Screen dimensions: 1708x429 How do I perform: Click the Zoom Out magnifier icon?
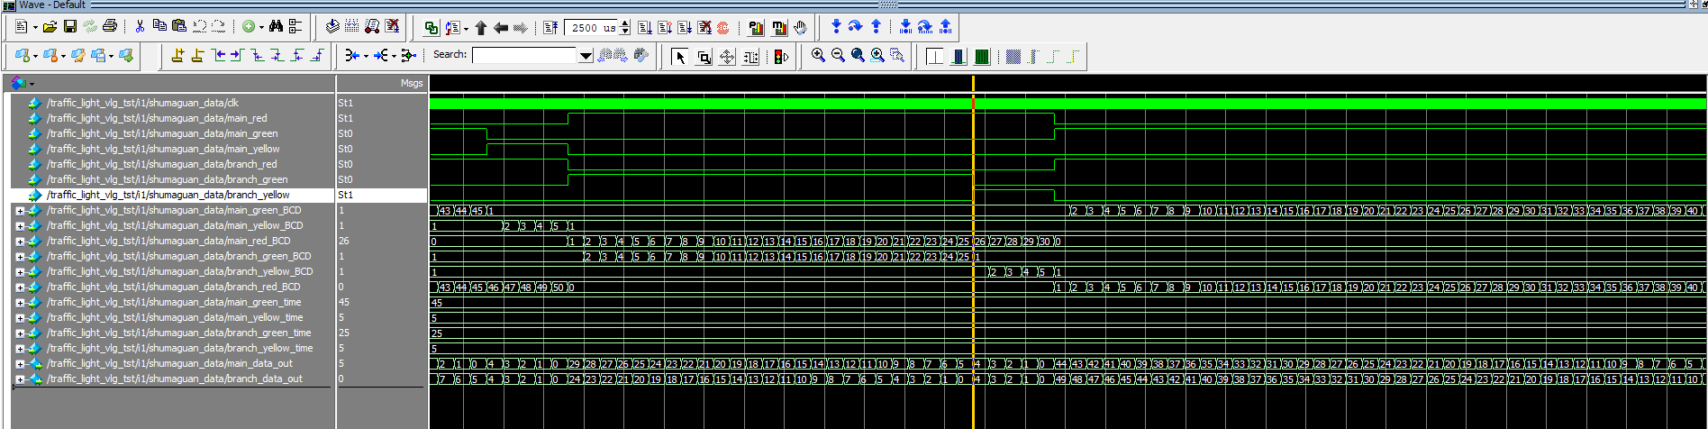pos(838,56)
